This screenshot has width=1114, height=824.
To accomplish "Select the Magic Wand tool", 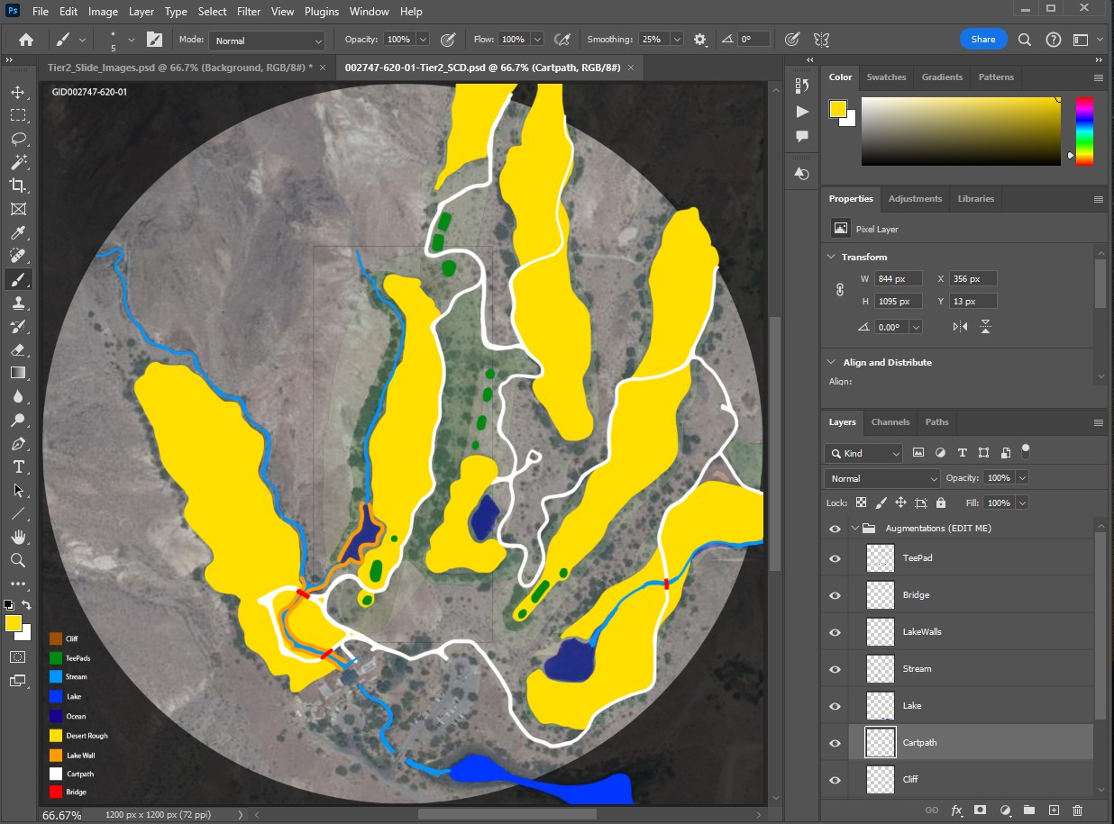I will tap(18, 162).
